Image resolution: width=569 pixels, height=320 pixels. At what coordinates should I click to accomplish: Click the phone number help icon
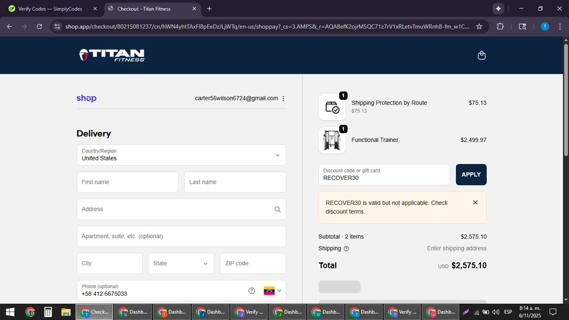tap(251, 291)
